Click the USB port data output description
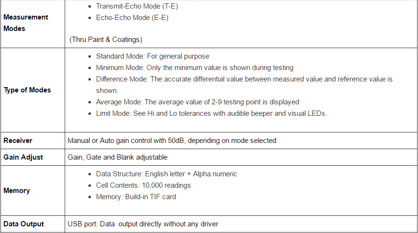 143,224
